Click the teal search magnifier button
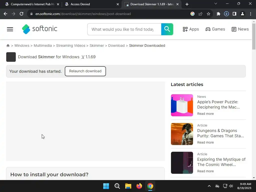 tap(167, 29)
